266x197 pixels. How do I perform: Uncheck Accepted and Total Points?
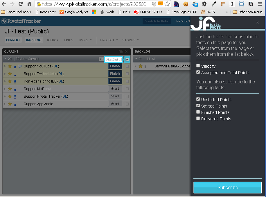(198, 72)
